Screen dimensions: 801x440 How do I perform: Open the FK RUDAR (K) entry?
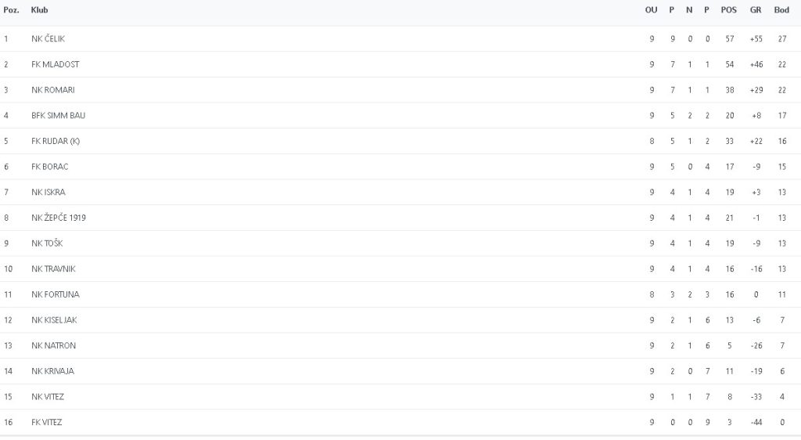point(56,141)
